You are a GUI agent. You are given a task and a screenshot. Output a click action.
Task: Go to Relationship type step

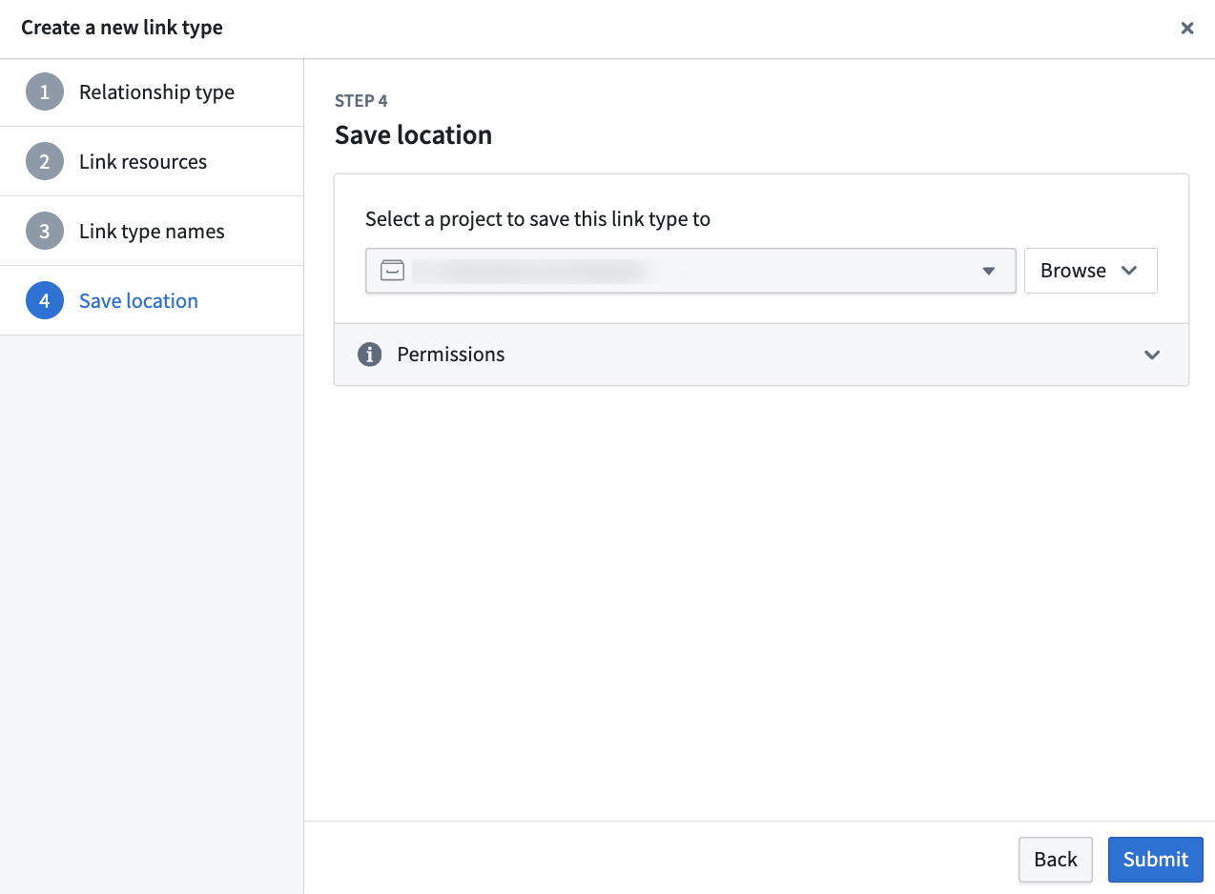(152, 92)
